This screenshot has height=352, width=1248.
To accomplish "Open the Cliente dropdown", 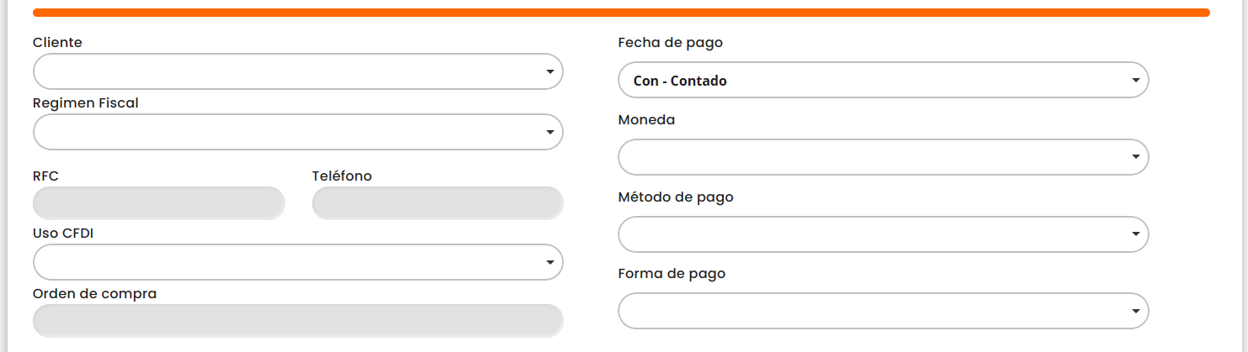I will pyautogui.click(x=297, y=71).
